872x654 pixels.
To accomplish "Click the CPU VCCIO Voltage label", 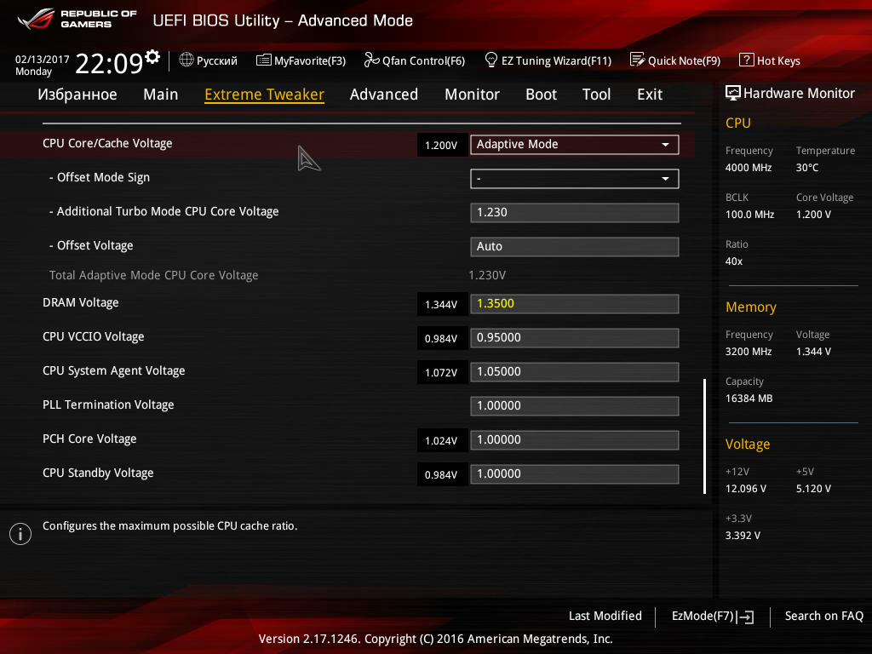I will click(94, 336).
